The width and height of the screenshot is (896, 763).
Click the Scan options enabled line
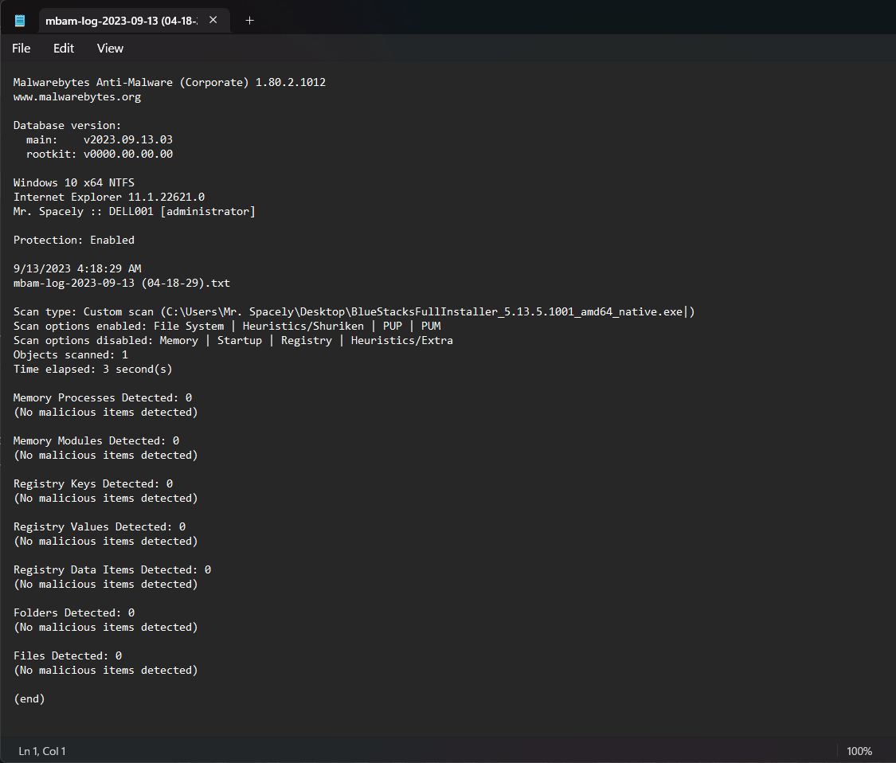[227, 326]
